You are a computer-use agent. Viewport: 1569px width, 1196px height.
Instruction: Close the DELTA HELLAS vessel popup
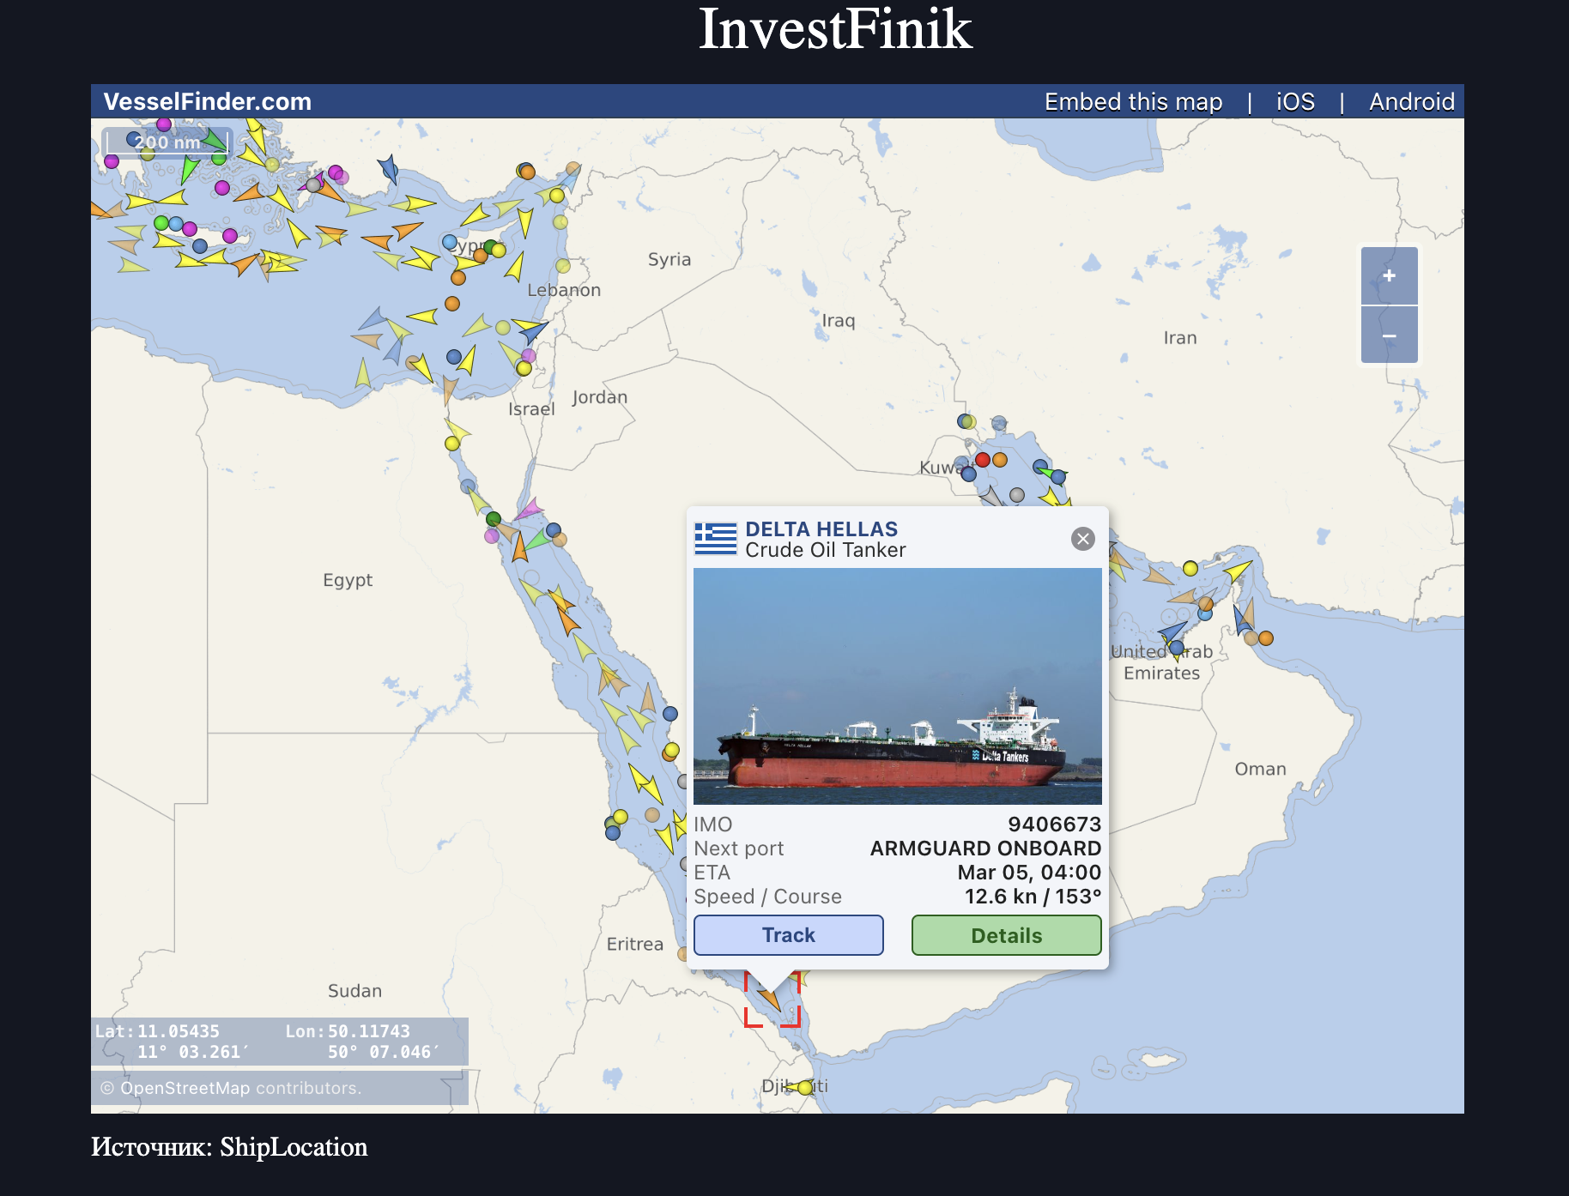coord(1083,539)
